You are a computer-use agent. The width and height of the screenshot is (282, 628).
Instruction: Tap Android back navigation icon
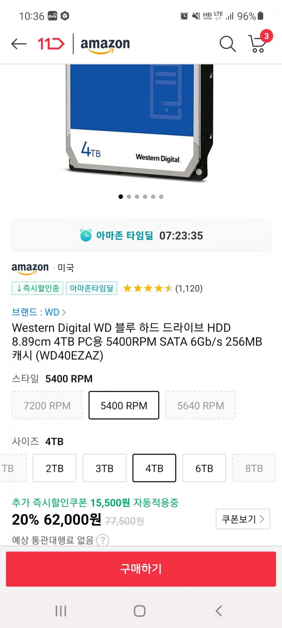(x=219, y=611)
